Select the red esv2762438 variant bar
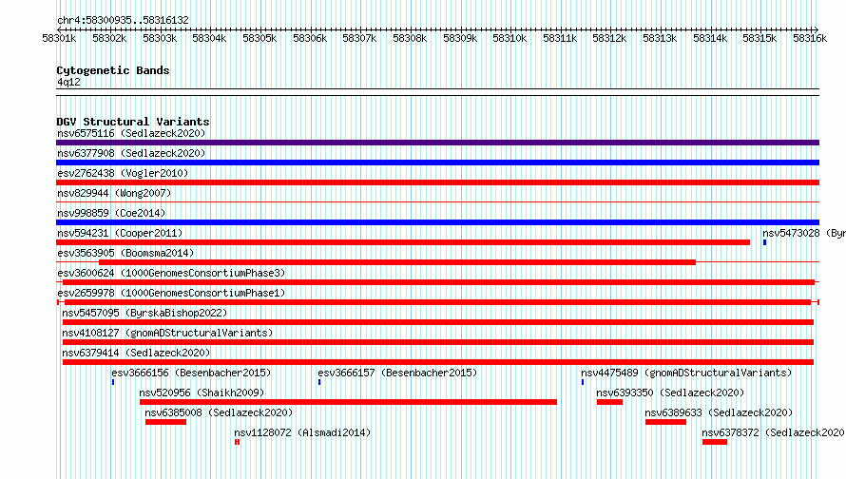The height and width of the screenshot is (479, 846). (x=437, y=182)
